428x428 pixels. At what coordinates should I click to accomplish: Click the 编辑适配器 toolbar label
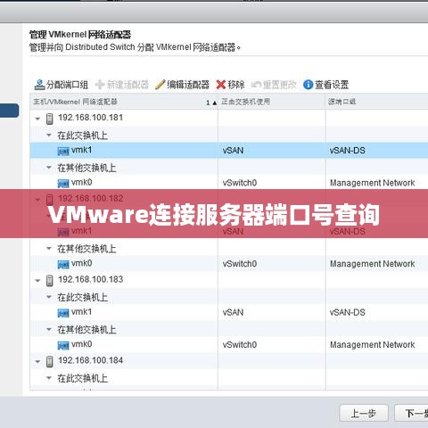click(x=188, y=85)
